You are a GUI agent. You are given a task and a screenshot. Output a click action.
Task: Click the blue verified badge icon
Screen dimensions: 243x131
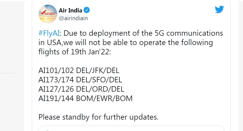tap(87, 11)
